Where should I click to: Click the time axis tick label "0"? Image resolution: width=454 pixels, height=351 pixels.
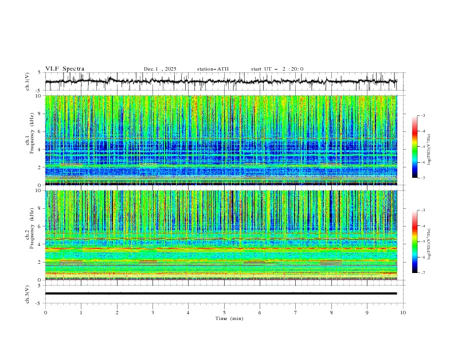(x=45, y=313)
